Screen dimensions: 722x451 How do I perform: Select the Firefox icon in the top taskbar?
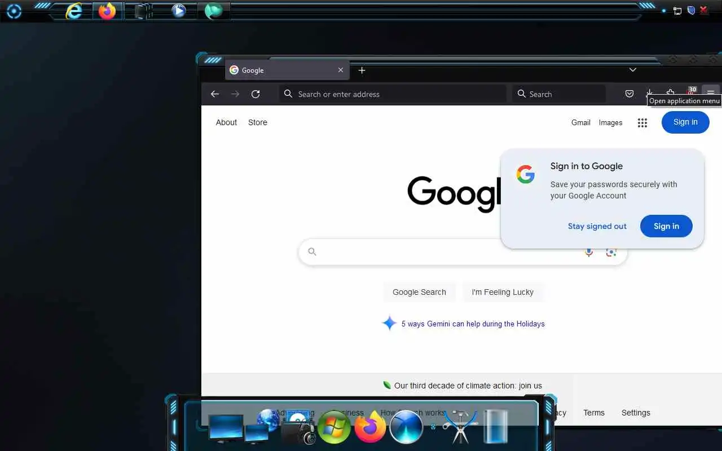tap(107, 11)
